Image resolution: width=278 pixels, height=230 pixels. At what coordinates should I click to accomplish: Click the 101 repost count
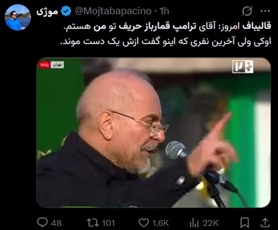(109, 223)
